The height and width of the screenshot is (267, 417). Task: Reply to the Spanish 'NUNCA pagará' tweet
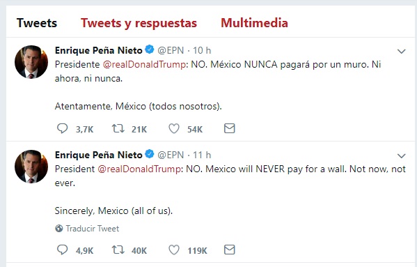tap(63, 128)
